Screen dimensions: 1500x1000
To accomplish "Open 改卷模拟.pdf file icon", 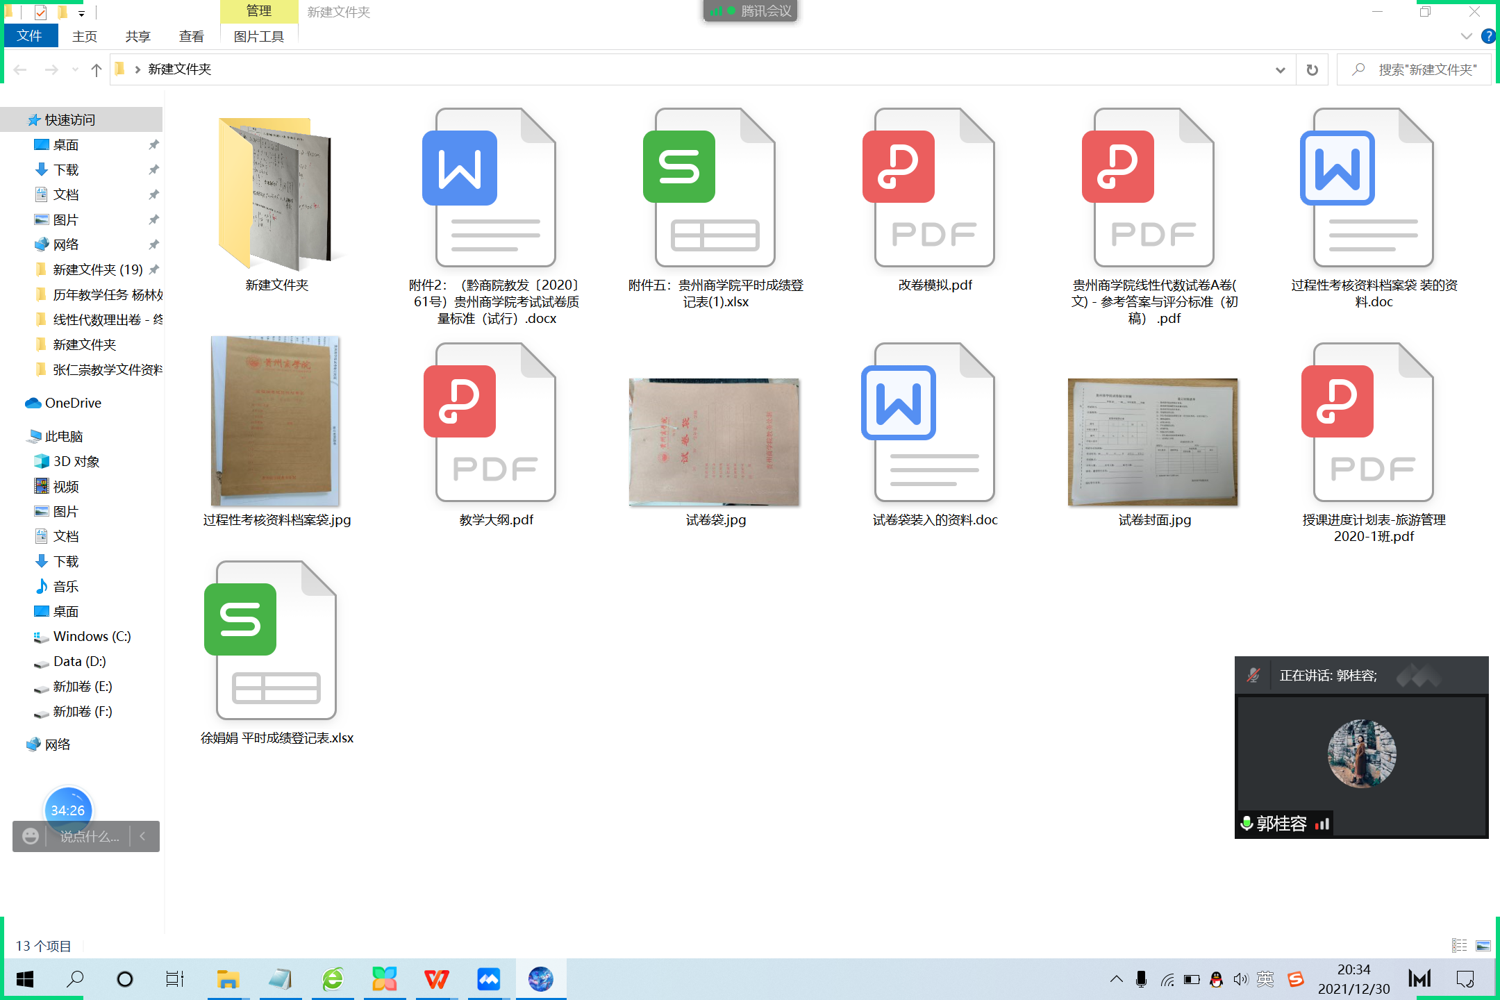I will (x=934, y=188).
